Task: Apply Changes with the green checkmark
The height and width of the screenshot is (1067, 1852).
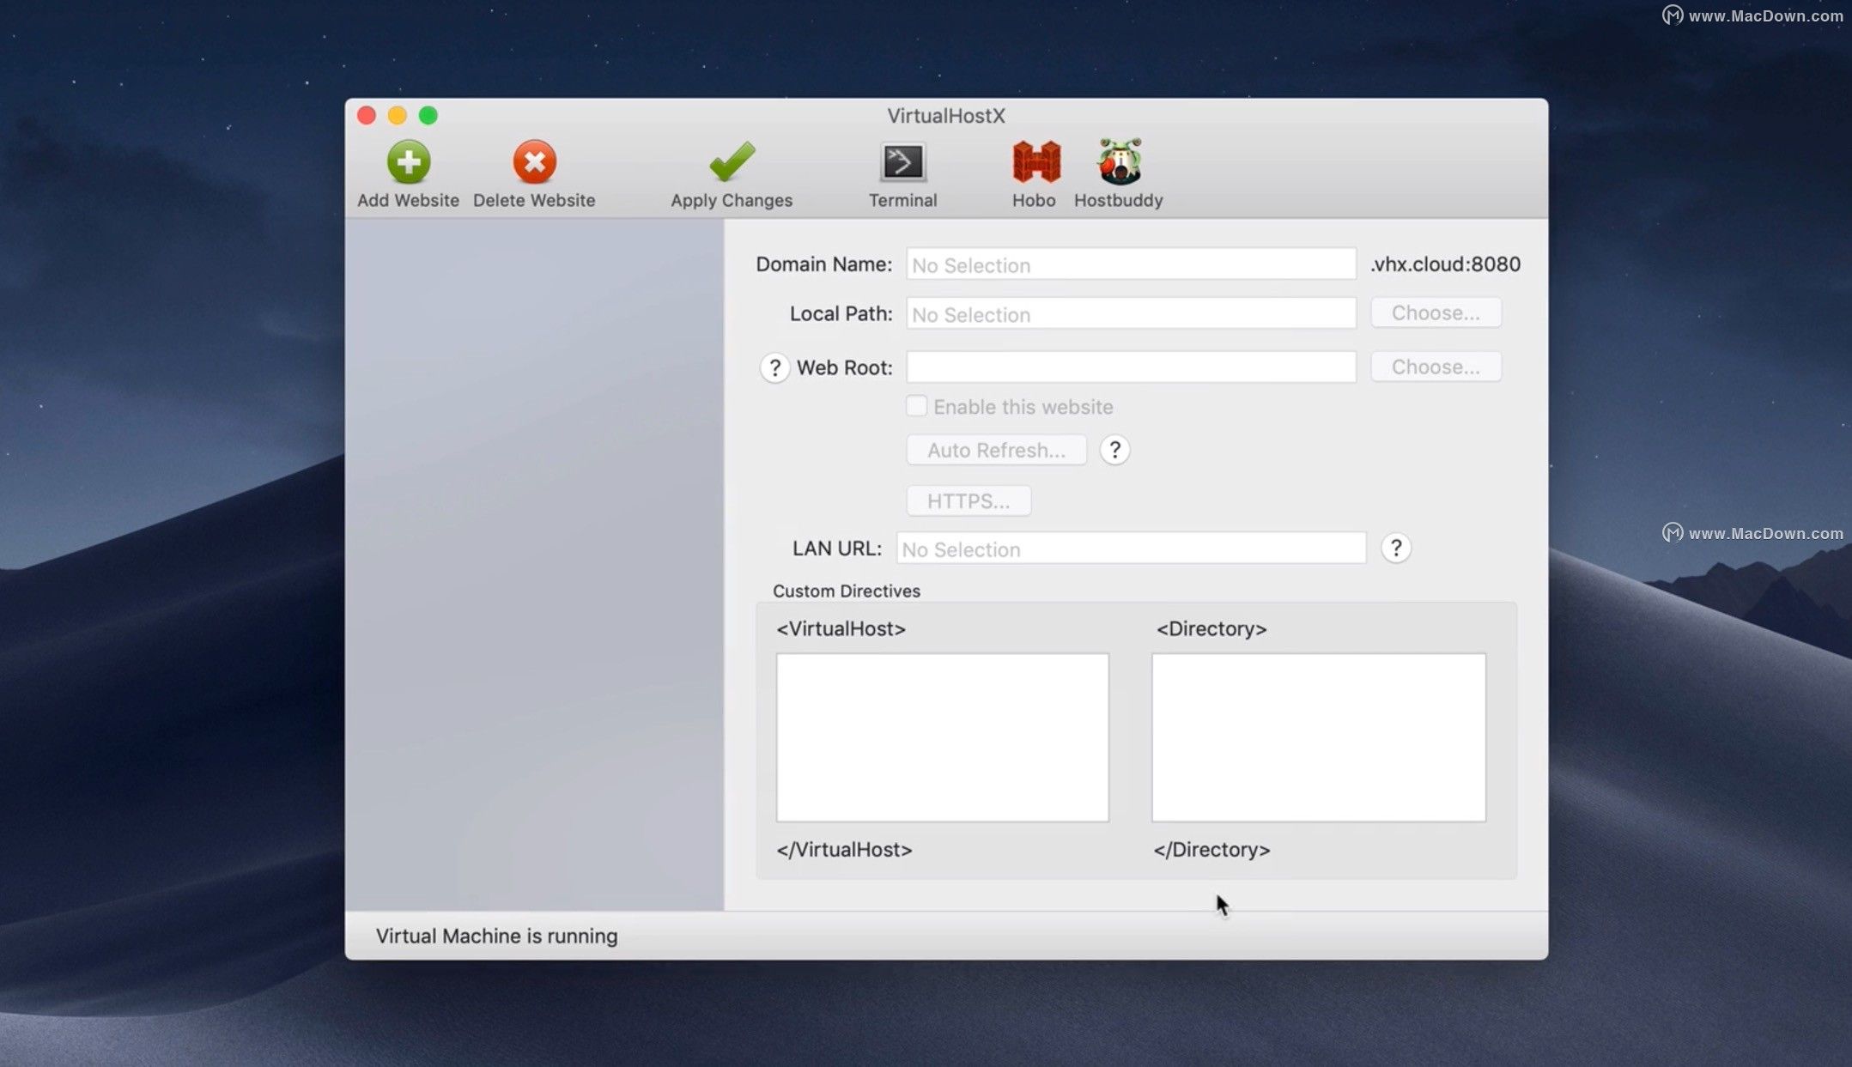Action: click(732, 161)
